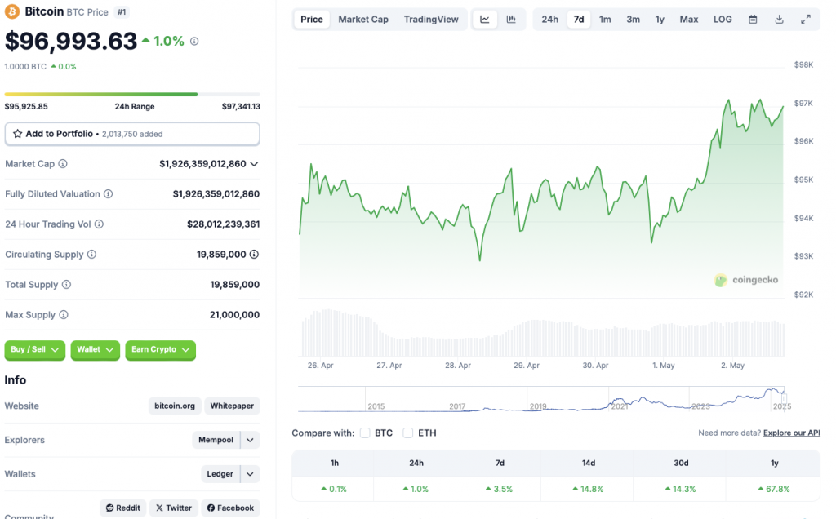This screenshot has height=519, width=836.
Task: Open the calendar date range picker
Action: coord(753,20)
